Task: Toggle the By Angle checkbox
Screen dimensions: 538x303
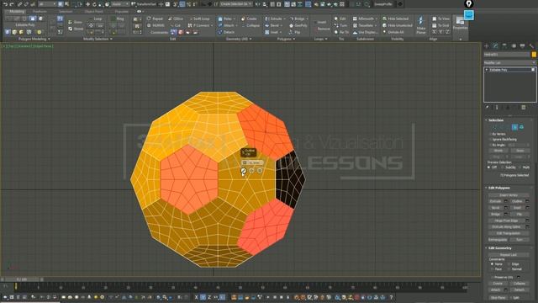Action: coord(490,146)
